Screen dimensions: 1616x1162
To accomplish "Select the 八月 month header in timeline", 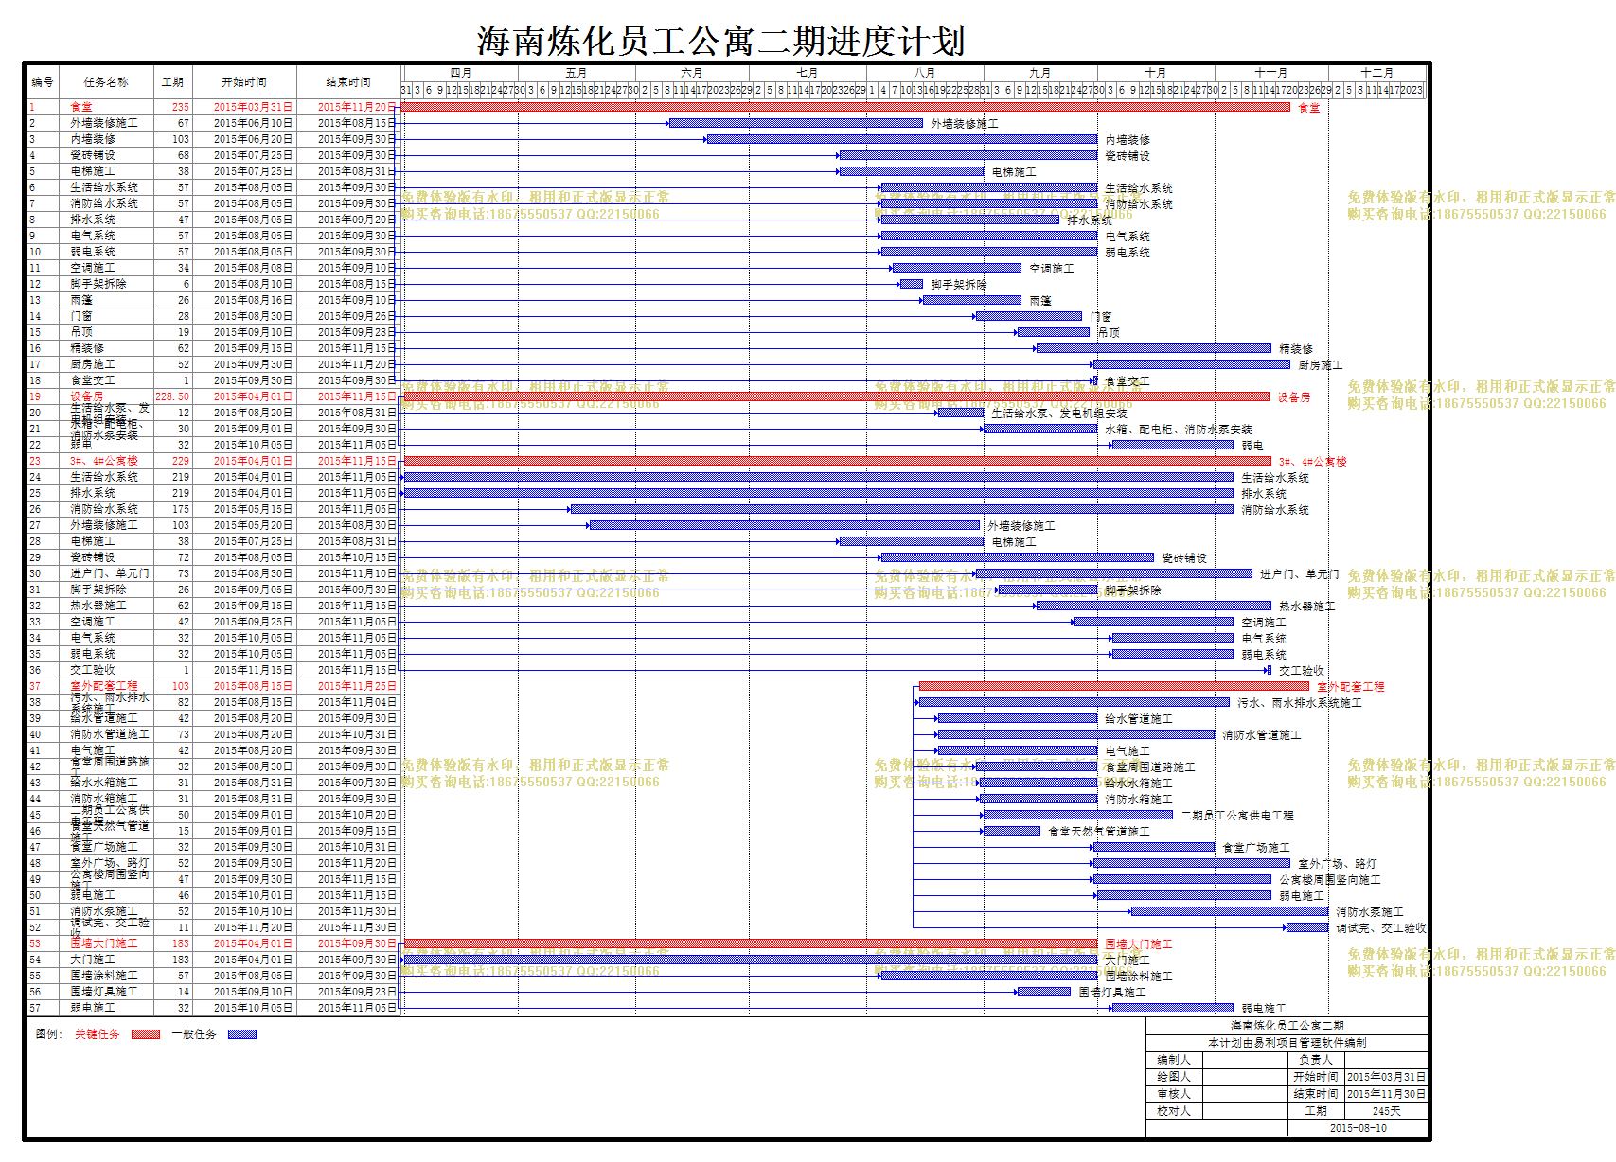I will [x=925, y=73].
